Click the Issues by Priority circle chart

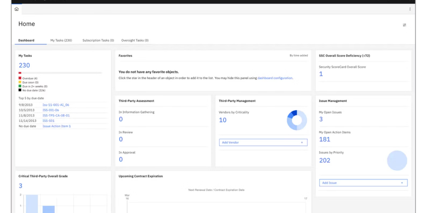[x=397, y=161]
